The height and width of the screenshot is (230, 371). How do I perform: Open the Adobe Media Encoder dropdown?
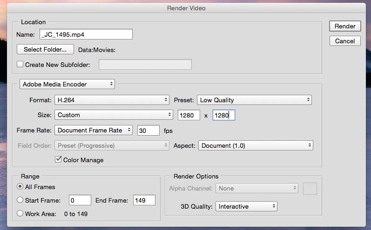[67, 84]
